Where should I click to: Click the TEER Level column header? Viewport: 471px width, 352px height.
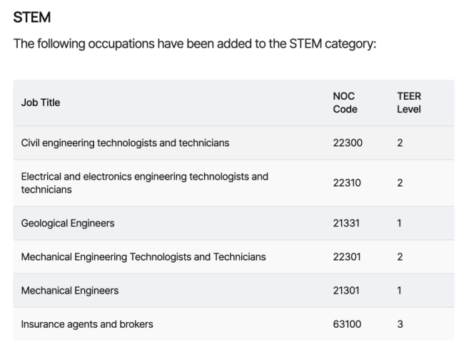[x=409, y=103]
